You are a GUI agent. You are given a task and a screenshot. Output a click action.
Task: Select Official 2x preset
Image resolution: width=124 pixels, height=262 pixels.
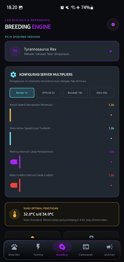[48, 93]
